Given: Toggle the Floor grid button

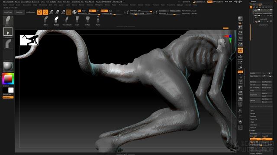Looking at the screenshot, I should [240, 56].
